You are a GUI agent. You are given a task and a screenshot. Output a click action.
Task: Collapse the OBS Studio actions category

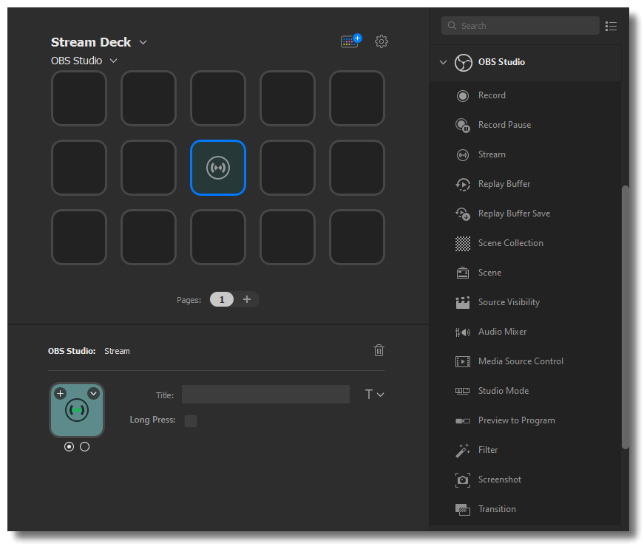pyautogui.click(x=443, y=62)
